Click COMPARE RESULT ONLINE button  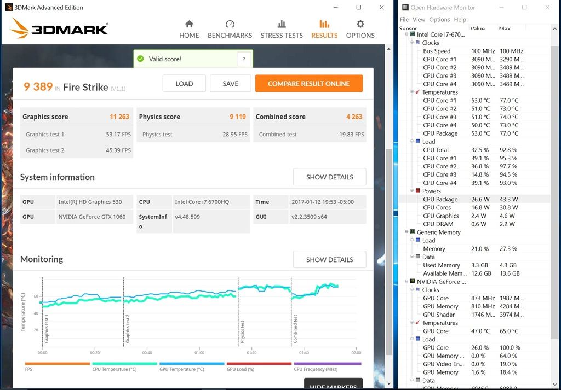(309, 84)
